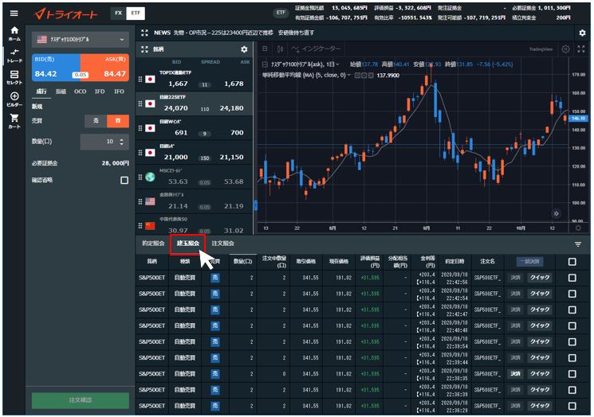594x417 pixels.
Task: Tick the select-all checkbox in table header
Action: click(572, 262)
